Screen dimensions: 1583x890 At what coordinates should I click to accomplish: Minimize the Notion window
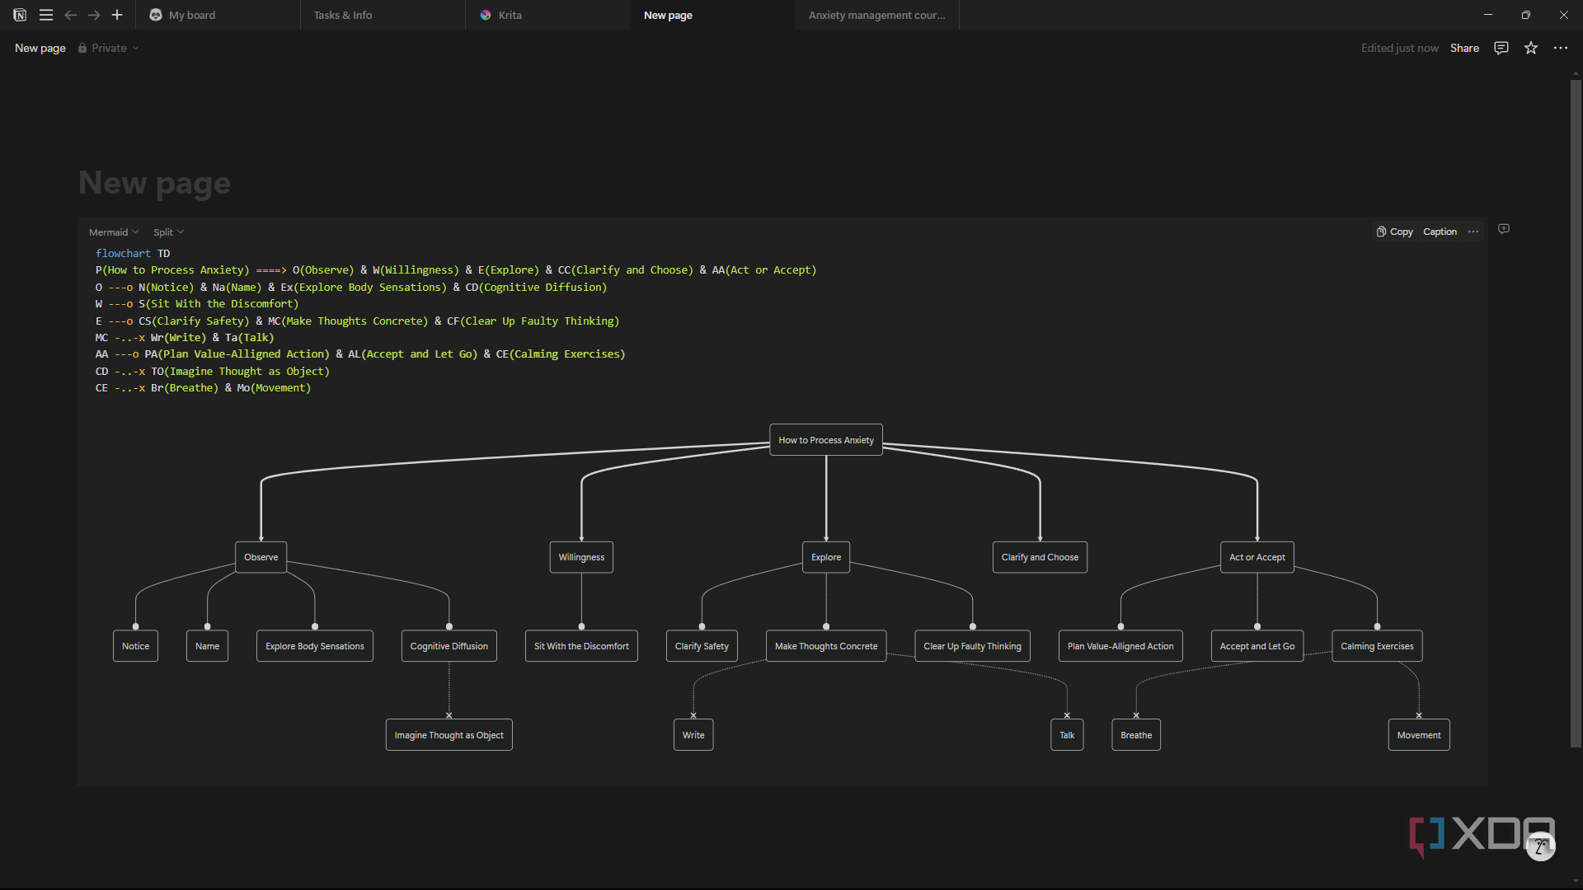click(x=1488, y=15)
